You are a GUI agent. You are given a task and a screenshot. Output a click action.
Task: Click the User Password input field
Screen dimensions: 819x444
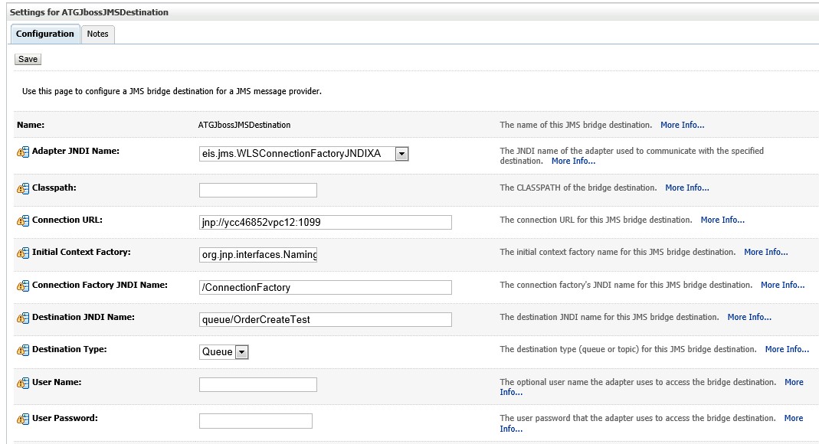tap(257, 420)
